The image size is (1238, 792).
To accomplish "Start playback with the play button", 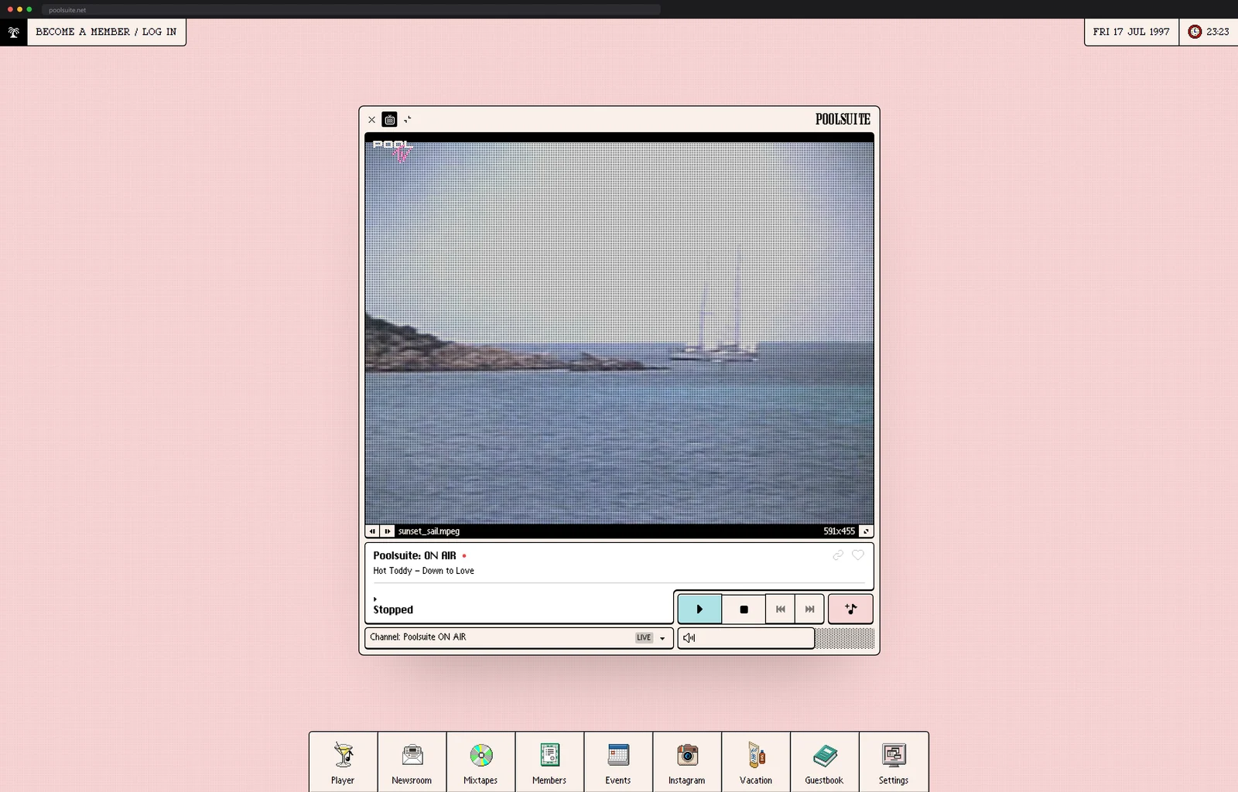I will (x=699, y=609).
